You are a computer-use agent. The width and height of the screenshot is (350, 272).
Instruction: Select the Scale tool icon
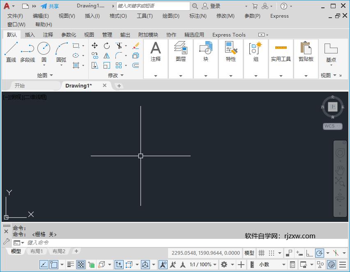[107, 65]
